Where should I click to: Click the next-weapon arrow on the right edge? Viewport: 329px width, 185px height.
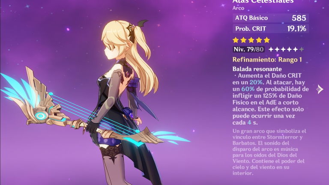[320, 90]
